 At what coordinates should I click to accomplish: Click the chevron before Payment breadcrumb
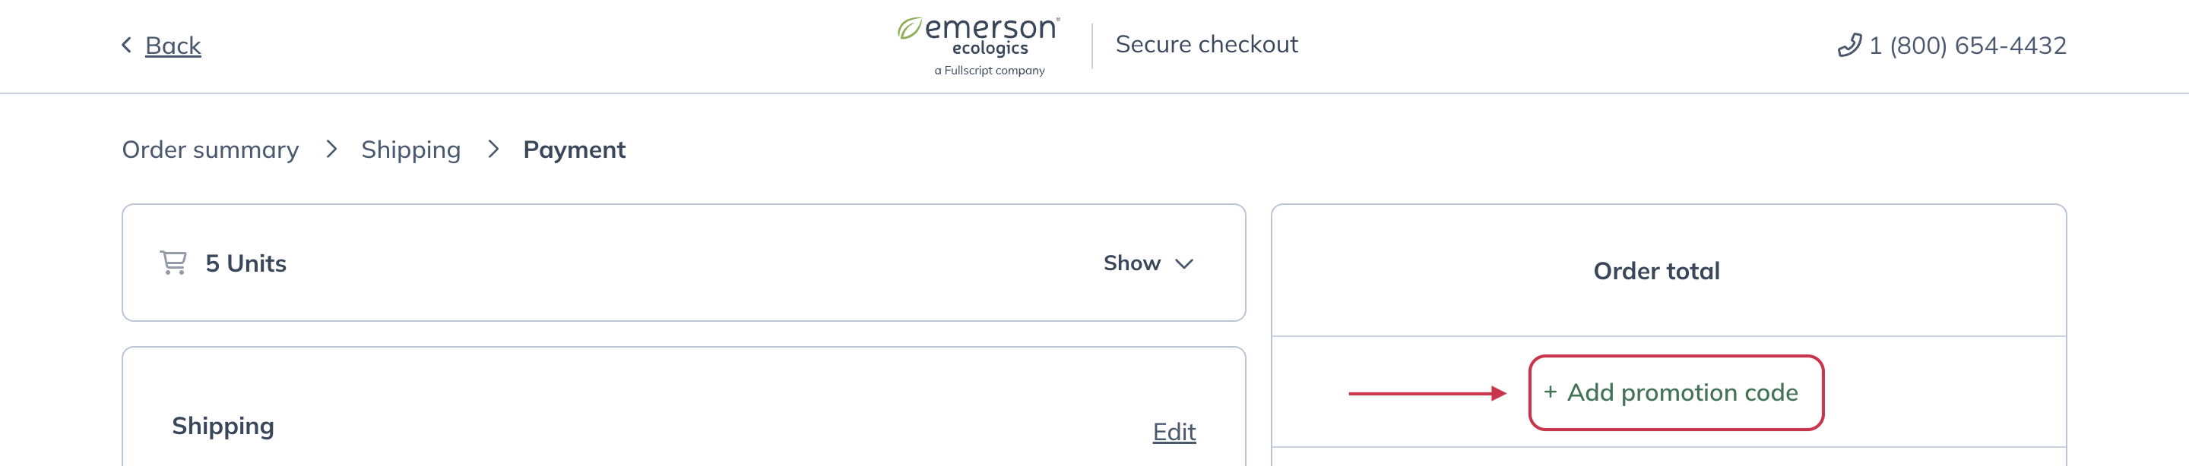click(493, 150)
